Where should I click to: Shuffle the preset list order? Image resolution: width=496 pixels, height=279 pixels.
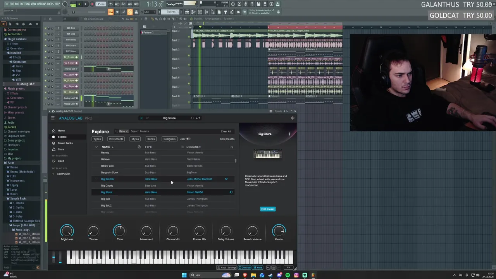click(232, 147)
